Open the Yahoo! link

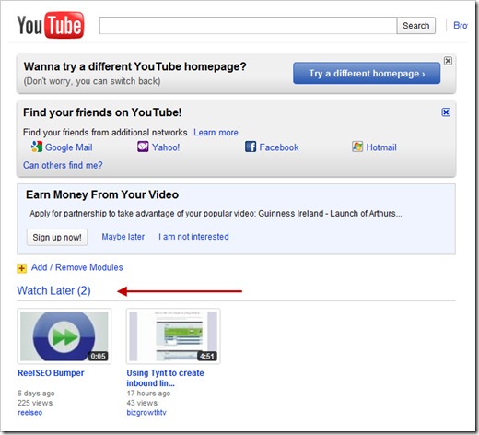tap(166, 147)
